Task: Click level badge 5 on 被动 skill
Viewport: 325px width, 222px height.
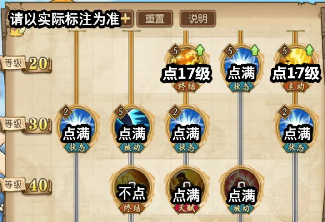Action: [x=120, y=112]
